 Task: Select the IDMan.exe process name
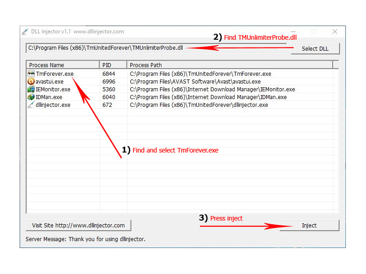click(49, 97)
